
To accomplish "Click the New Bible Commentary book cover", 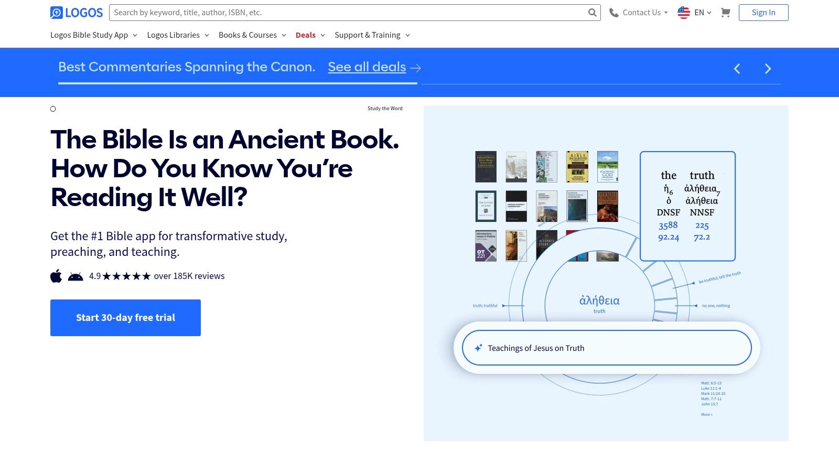I will pyautogui.click(x=608, y=206).
